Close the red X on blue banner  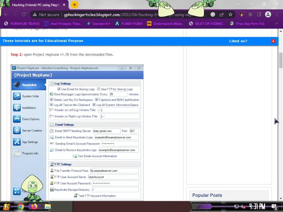[x=273, y=41]
